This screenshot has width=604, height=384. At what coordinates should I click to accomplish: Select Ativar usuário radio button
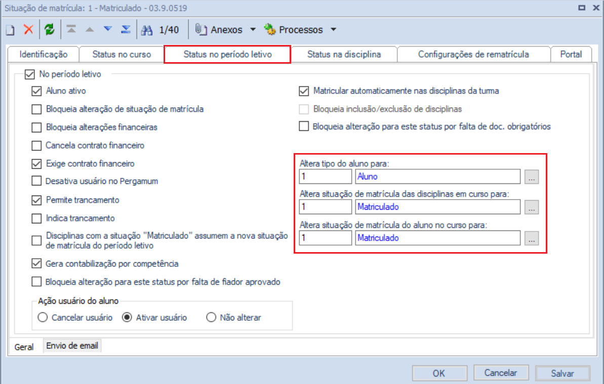coord(127,317)
